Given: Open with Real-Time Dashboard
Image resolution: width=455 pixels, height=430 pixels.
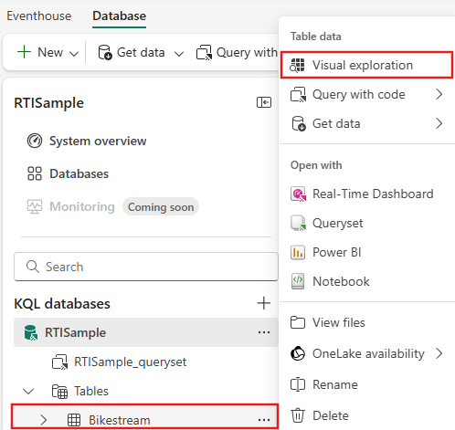Looking at the screenshot, I should [x=373, y=194].
